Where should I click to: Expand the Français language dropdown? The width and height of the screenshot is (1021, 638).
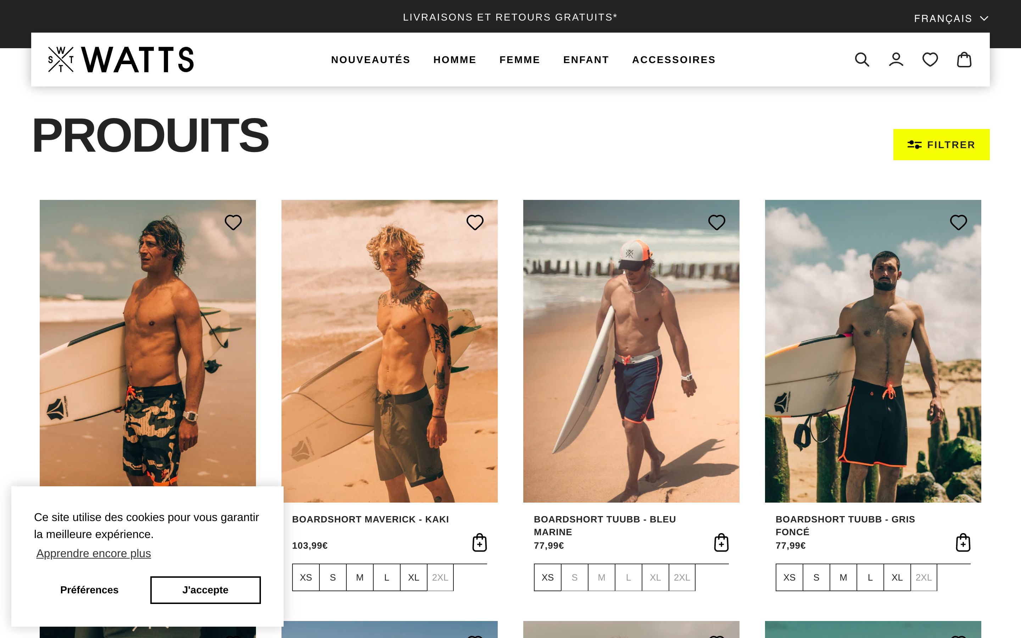950,18
